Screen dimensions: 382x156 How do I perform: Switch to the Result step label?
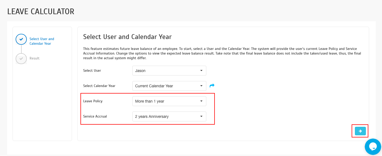pos(34,58)
